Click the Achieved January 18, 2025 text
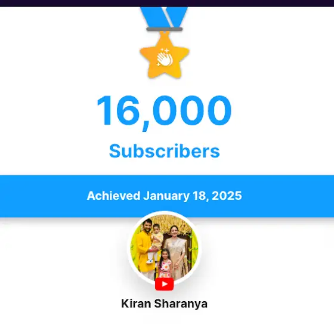334x334 pixels. 164,196
